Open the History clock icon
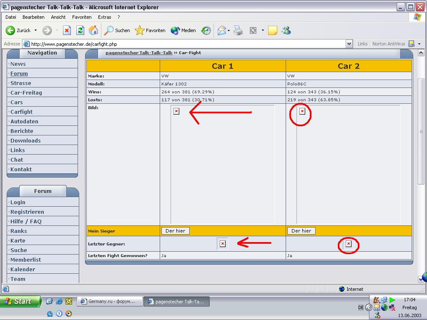 (206, 30)
